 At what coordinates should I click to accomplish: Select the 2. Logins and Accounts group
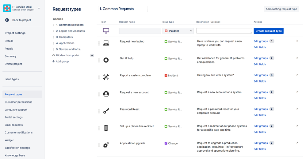[x=70, y=31]
